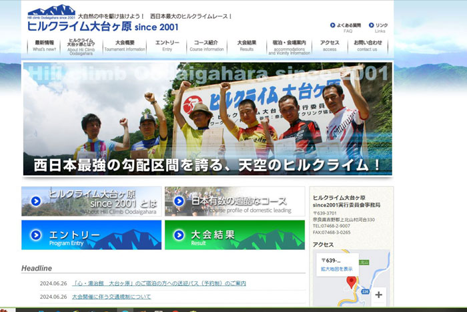The width and height of the screenshot is (467, 312).
Task: Go to エントリー Entry in navigation bar
Action: [x=167, y=45]
